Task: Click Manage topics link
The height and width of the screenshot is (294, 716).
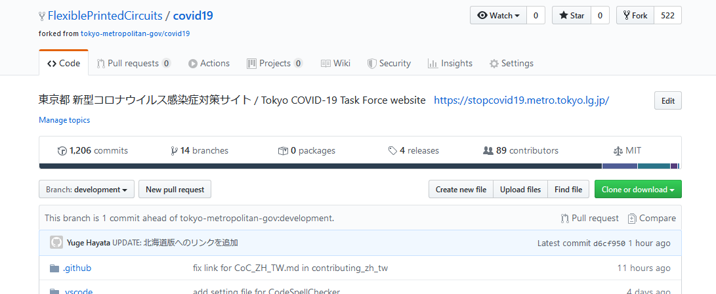Action: (x=64, y=120)
